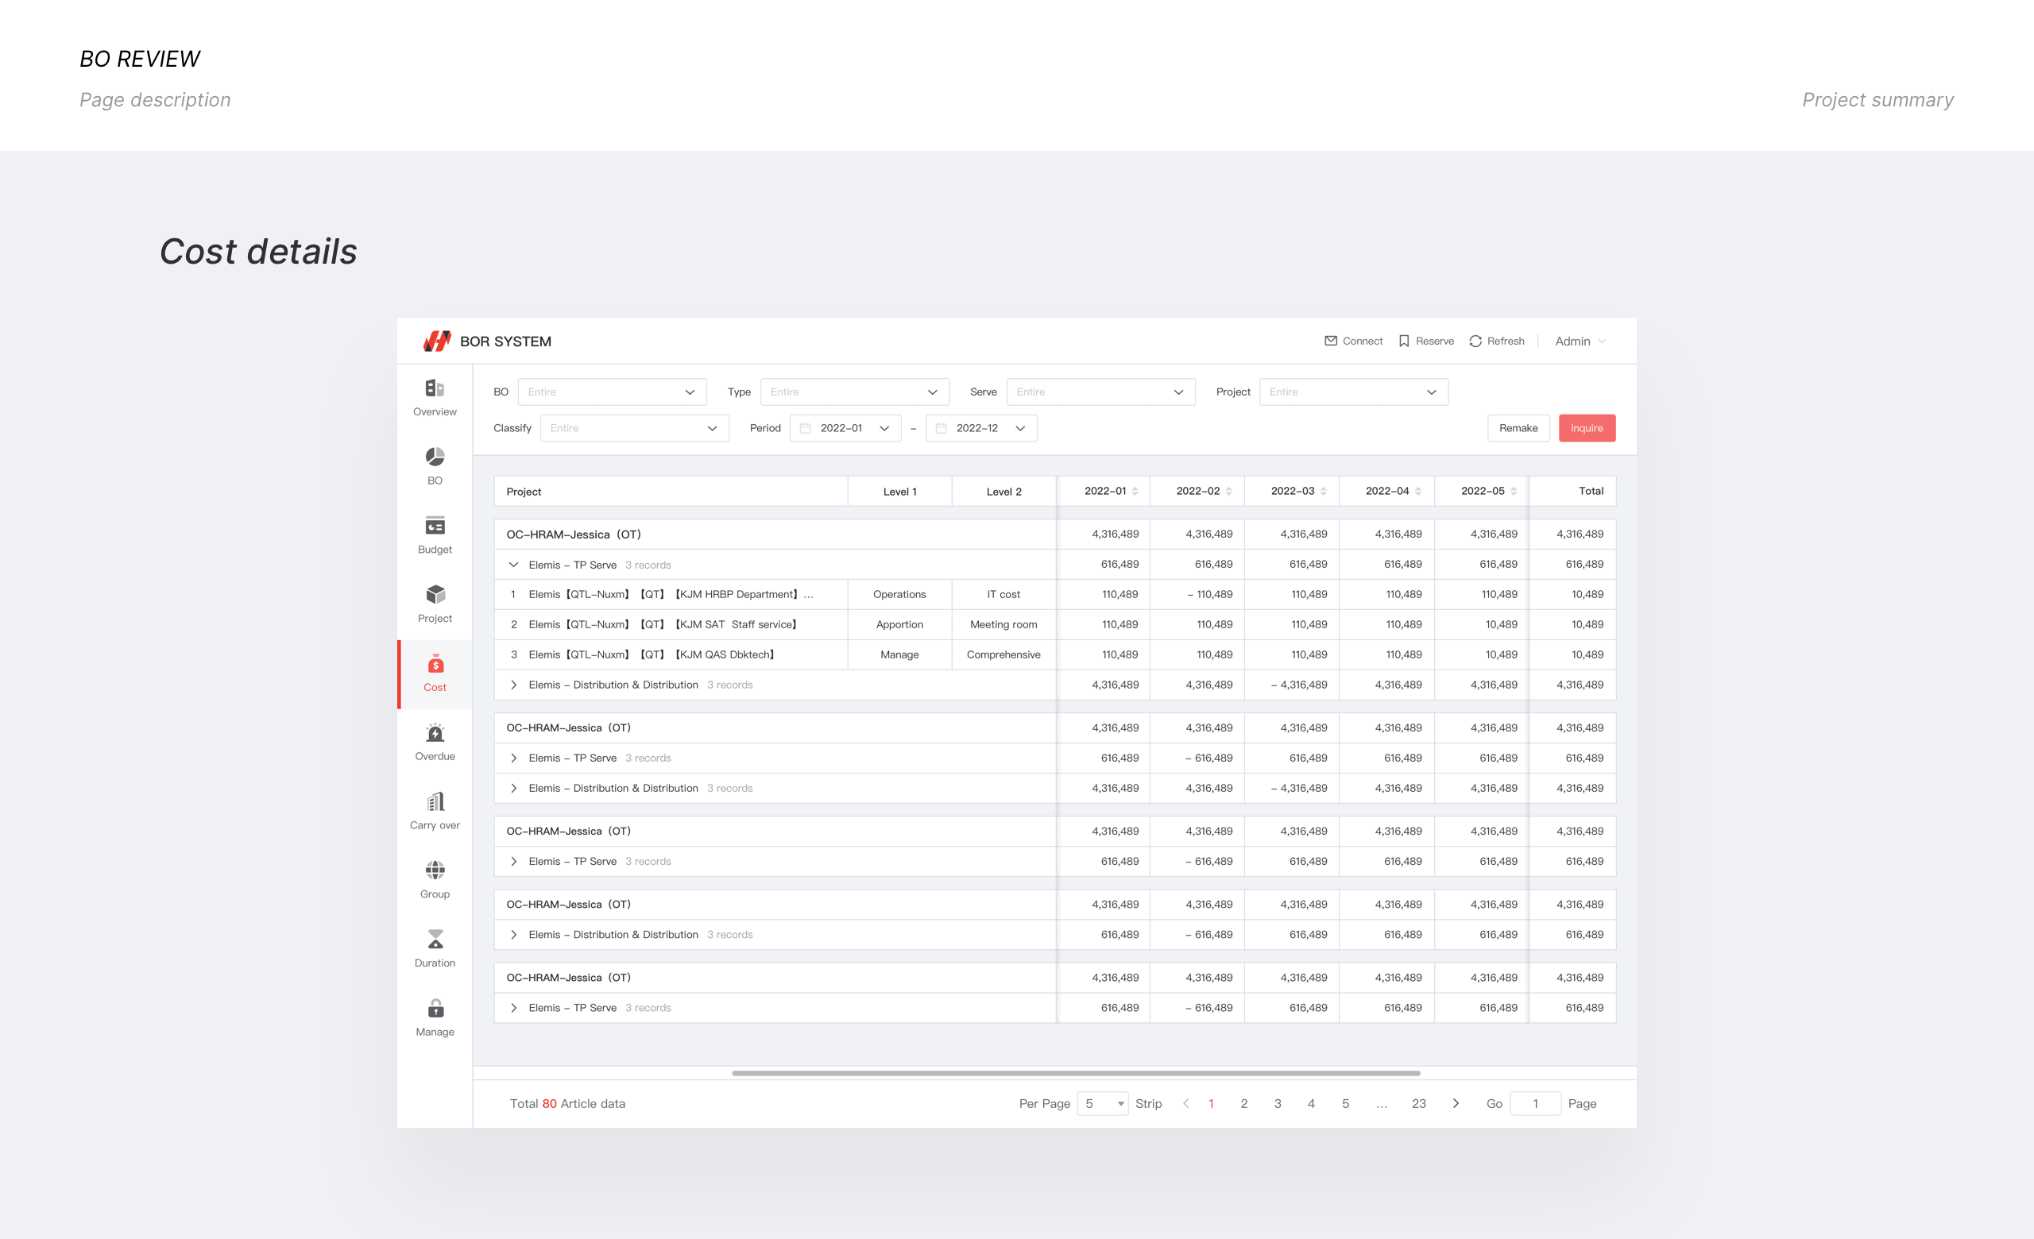Screen dimensions: 2034x1239
Task: Go to page 2
Action: click(x=1244, y=1103)
